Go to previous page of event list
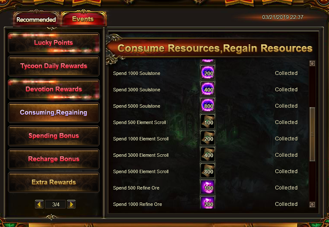Image resolution: width=329 pixels, height=227 pixels. click(39, 204)
